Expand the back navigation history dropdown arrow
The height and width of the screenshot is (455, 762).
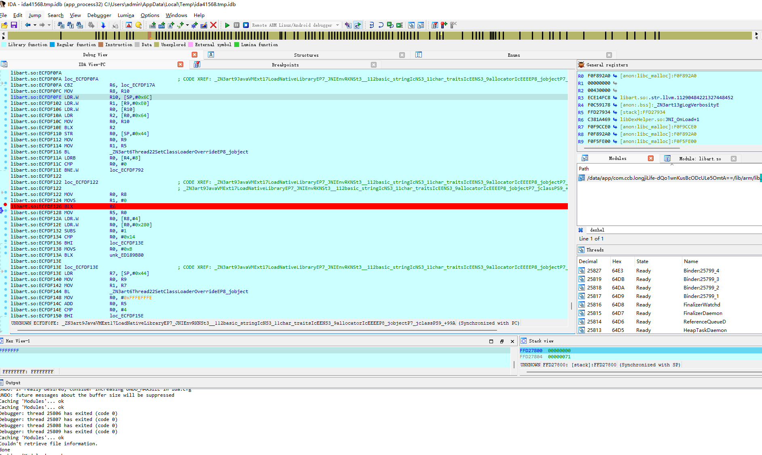(35, 25)
